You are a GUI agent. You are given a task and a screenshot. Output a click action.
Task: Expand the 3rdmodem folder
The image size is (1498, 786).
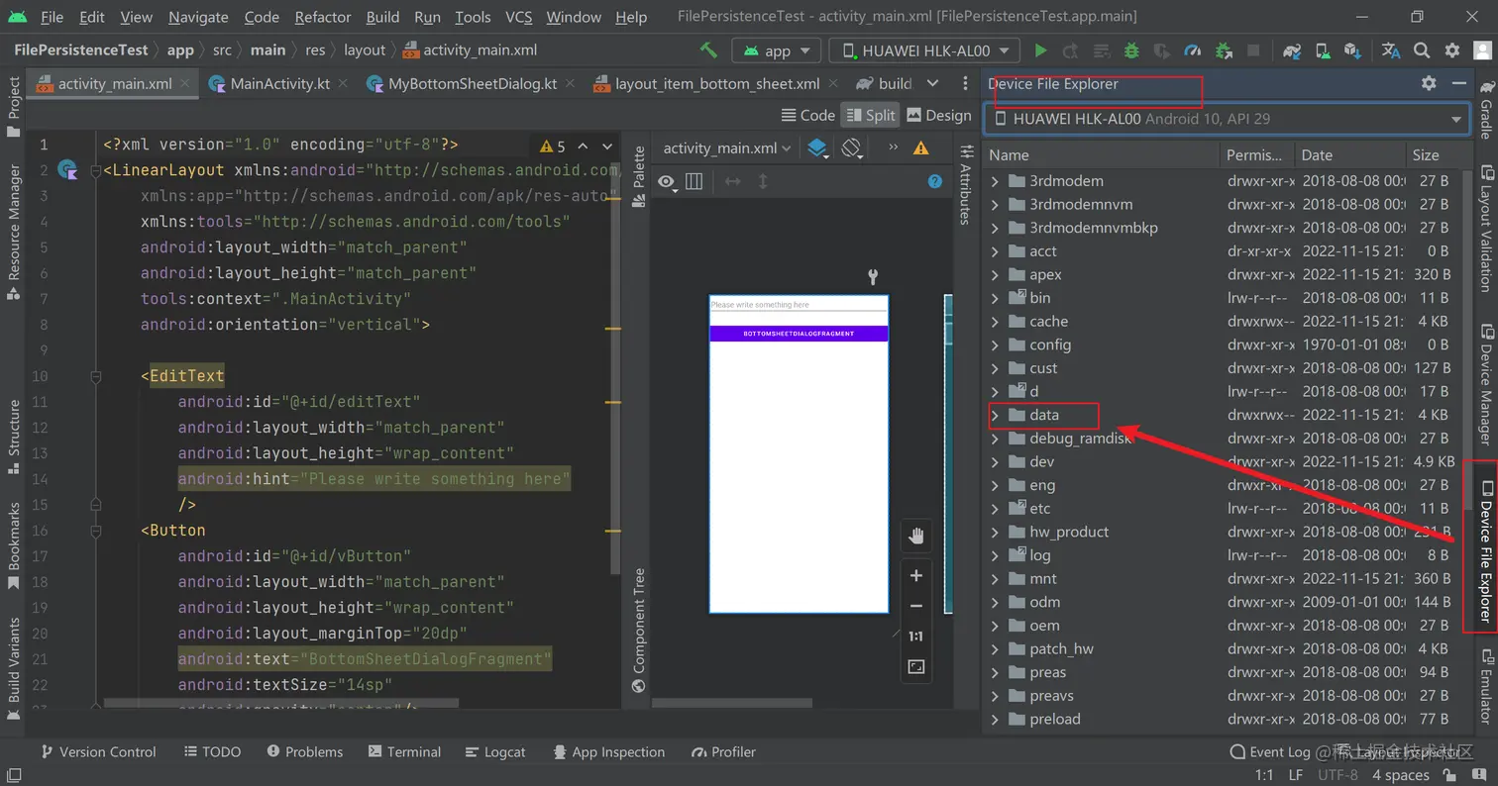995,181
